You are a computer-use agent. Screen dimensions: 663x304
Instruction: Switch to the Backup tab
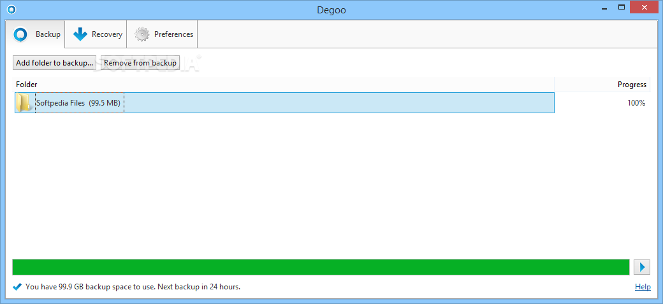coord(36,34)
